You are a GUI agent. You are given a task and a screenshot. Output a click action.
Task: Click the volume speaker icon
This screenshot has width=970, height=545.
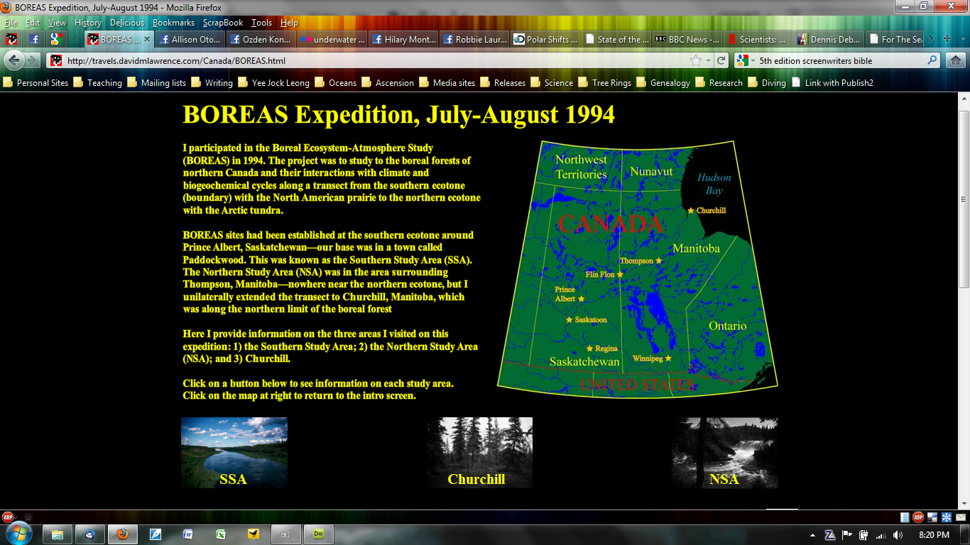click(x=897, y=534)
